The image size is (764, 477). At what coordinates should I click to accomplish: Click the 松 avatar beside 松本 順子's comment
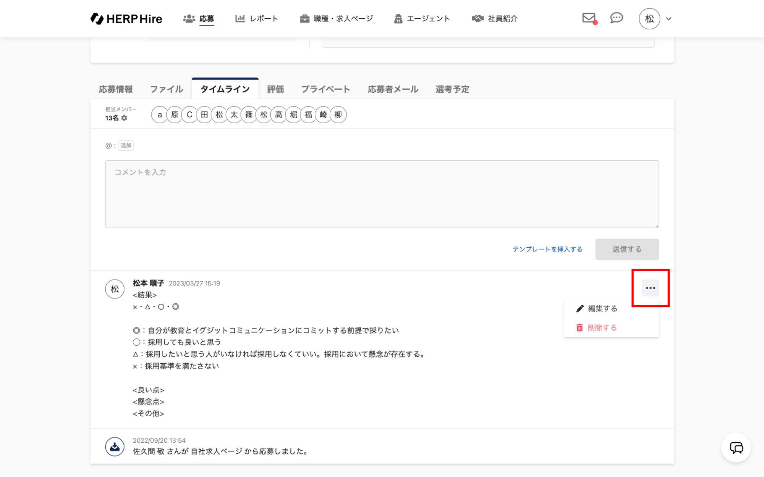[x=115, y=289]
